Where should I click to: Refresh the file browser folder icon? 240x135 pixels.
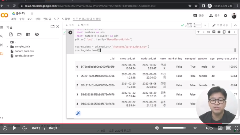pos(19,34)
